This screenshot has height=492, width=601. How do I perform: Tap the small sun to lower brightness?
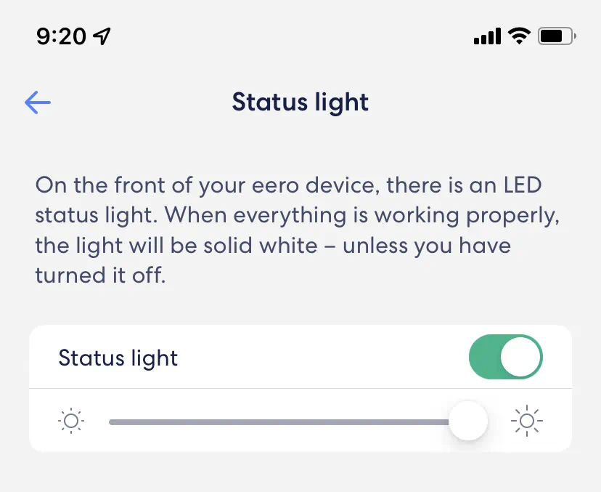coord(70,420)
